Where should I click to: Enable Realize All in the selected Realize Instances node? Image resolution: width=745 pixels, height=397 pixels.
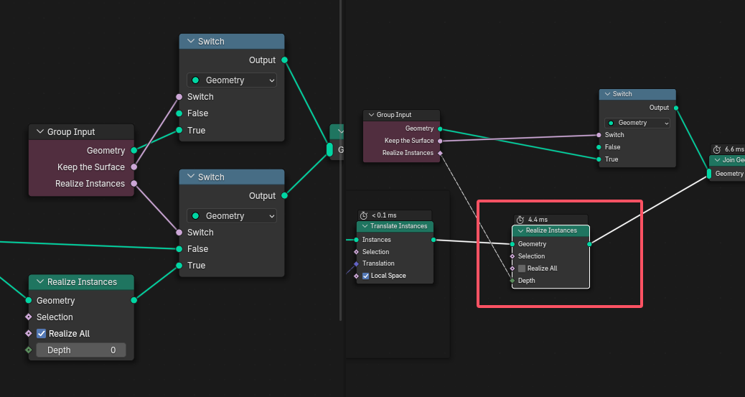pyautogui.click(x=522, y=268)
